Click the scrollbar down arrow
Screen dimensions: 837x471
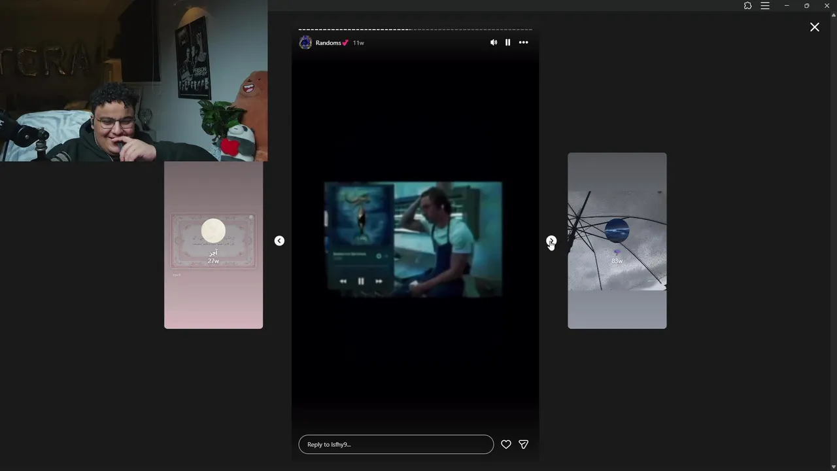[x=833, y=466]
